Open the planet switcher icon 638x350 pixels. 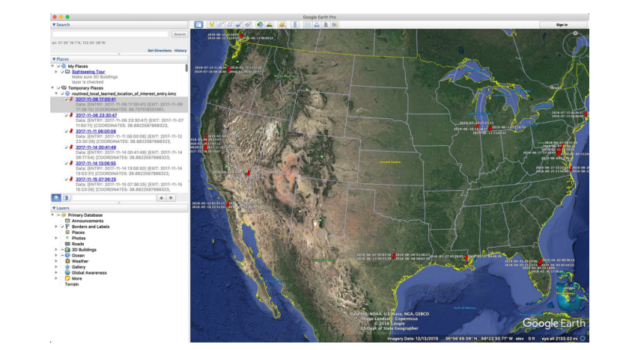(x=282, y=25)
